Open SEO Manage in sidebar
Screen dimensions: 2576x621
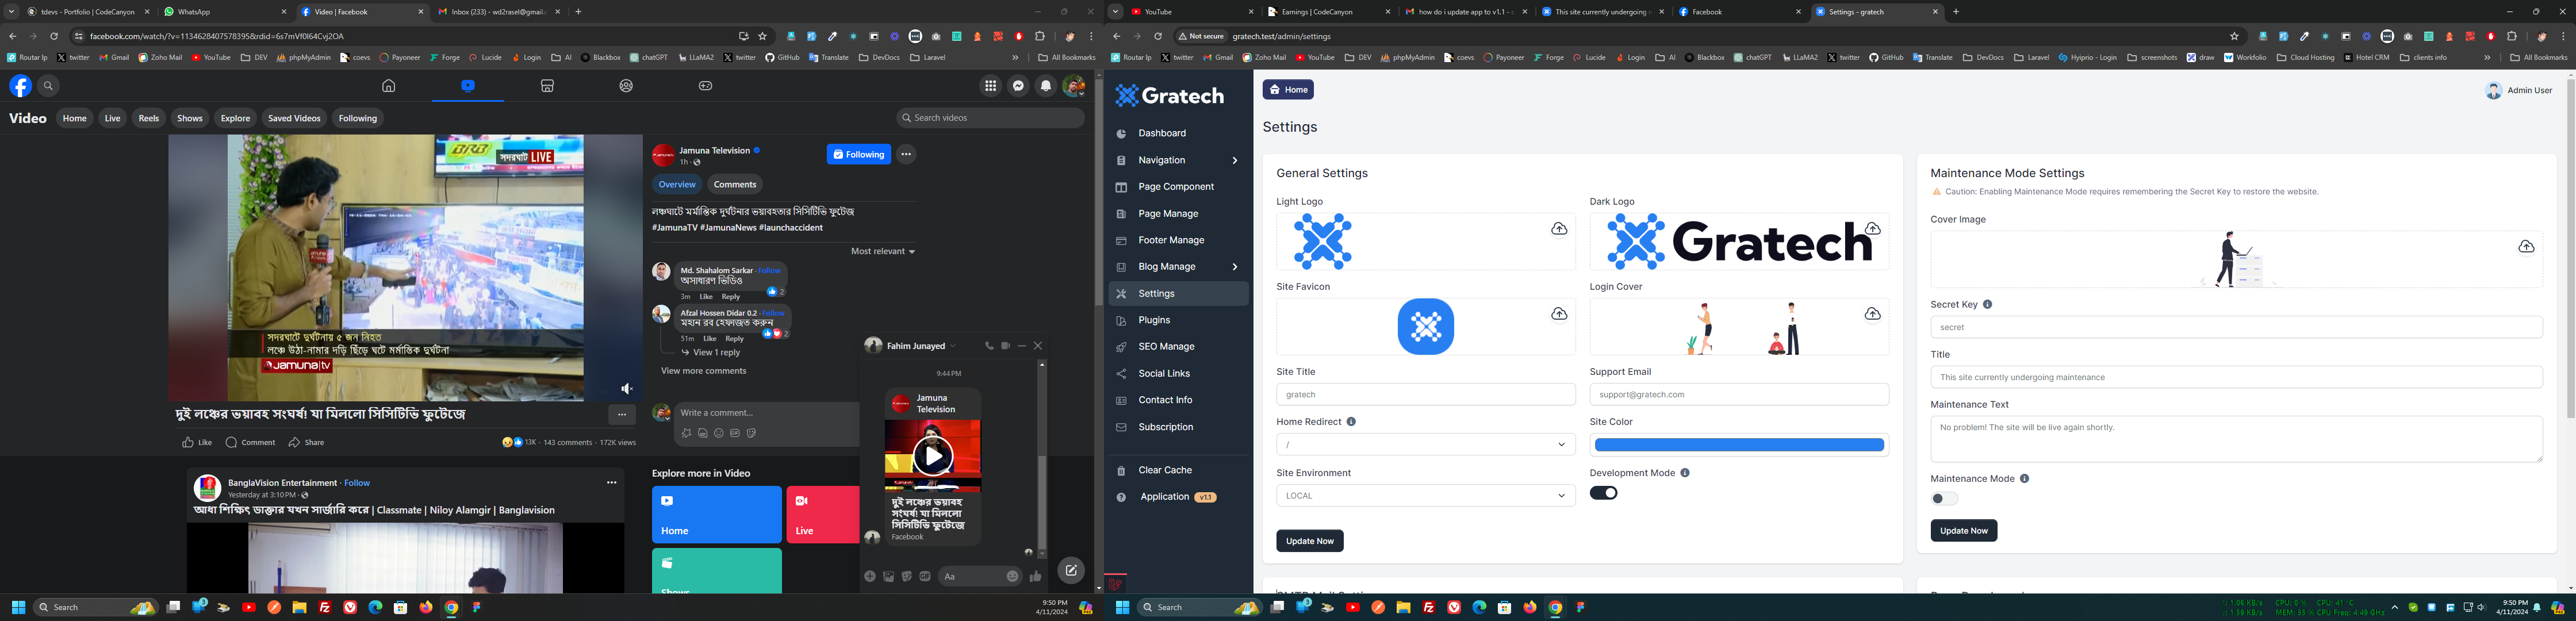(1166, 347)
